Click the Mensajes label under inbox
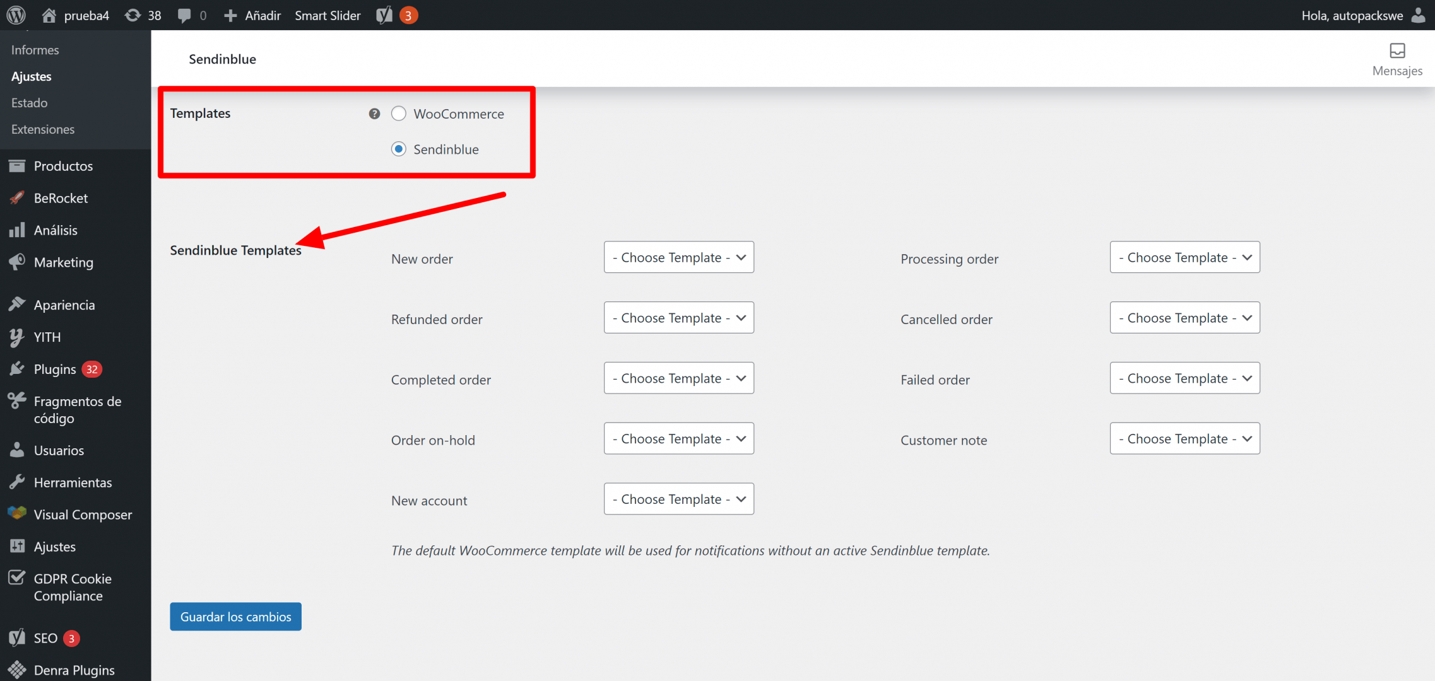The width and height of the screenshot is (1435, 681). (1397, 71)
